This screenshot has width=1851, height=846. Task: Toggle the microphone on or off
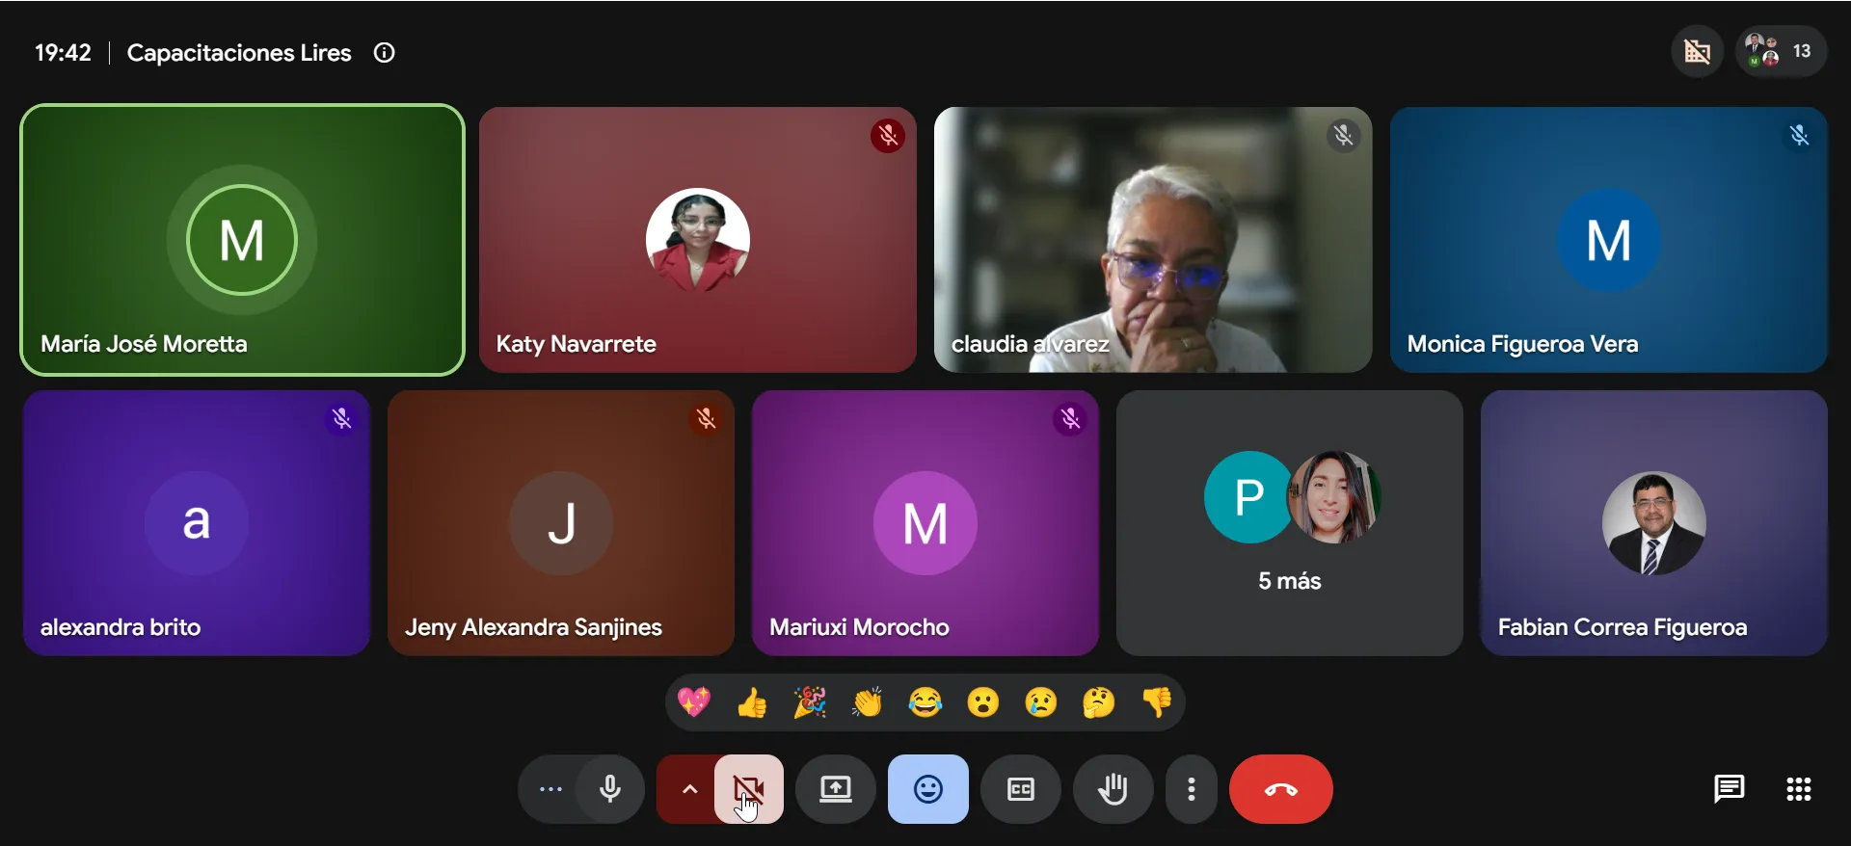[610, 789]
